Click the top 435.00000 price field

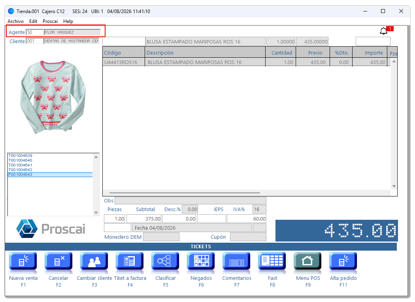click(312, 42)
